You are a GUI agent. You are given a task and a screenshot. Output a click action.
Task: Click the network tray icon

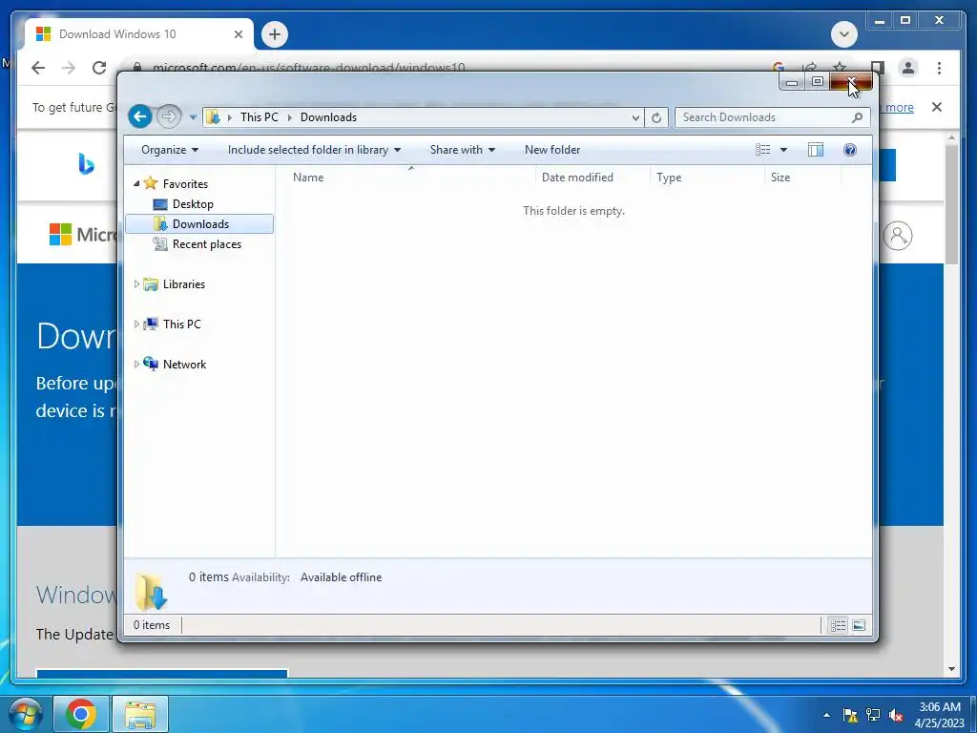pyautogui.click(x=873, y=715)
